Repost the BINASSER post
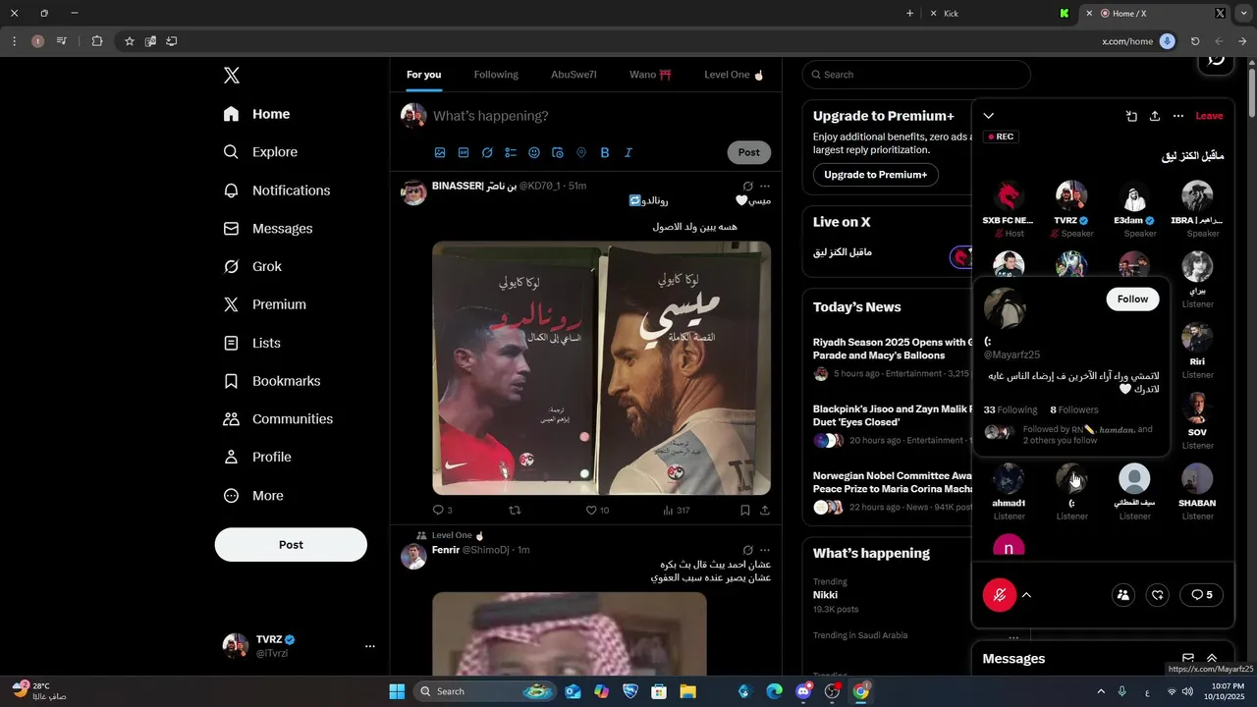Screen dimensions: 1257x707 tap(515, 510)
